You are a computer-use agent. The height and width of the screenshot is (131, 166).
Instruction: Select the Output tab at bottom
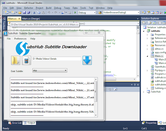click(29, 123)
